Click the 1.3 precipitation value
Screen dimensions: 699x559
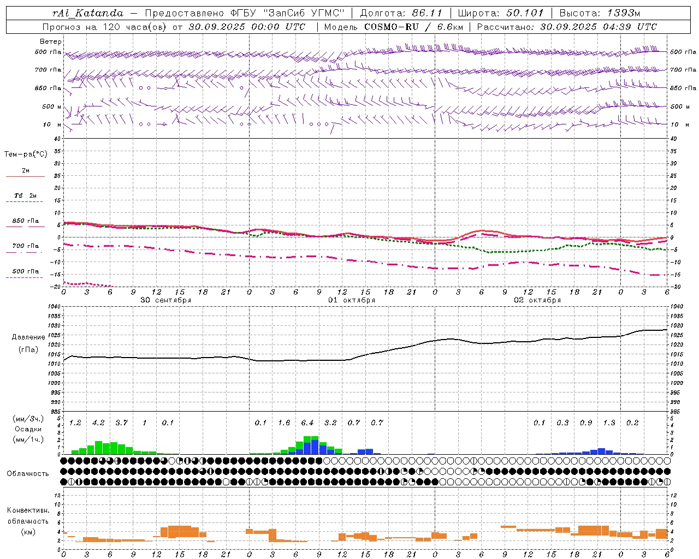point(609,423)
